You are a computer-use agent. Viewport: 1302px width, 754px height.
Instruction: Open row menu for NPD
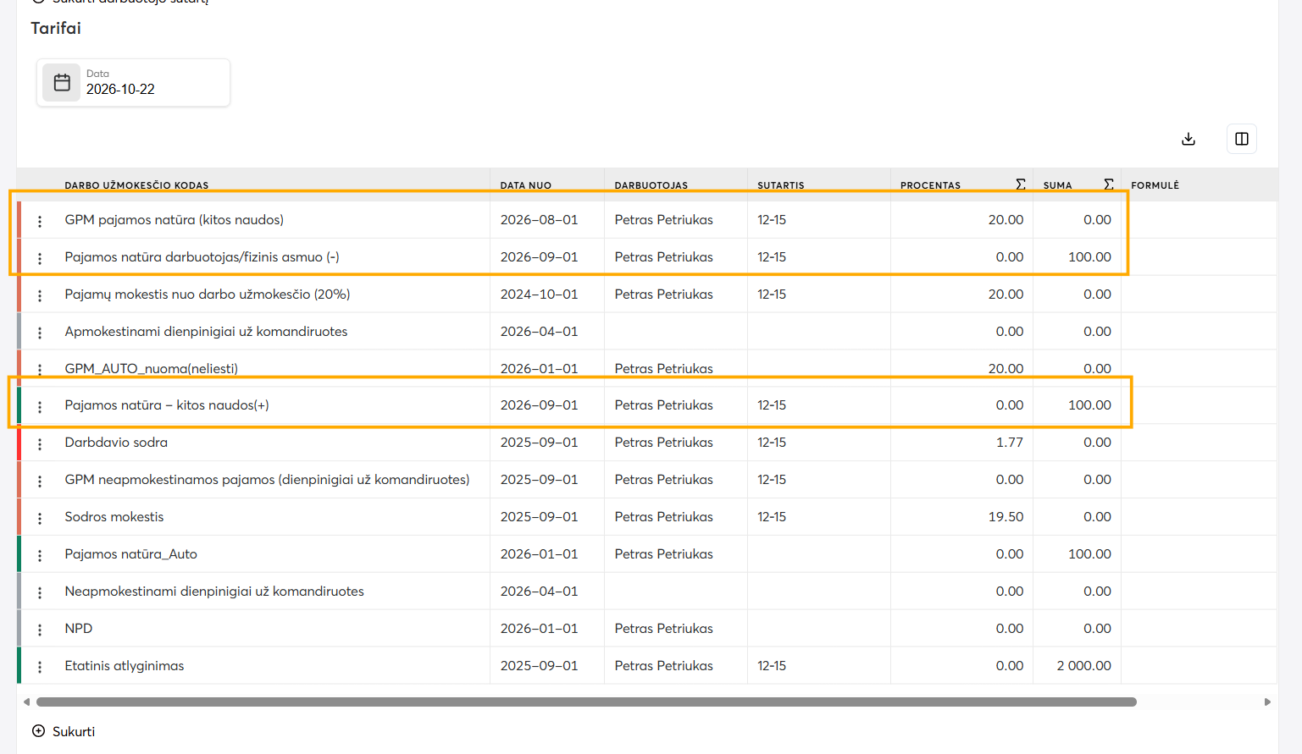[40, 630]
